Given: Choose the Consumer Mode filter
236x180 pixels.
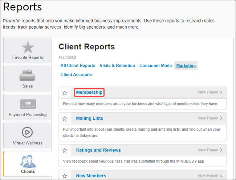Looking at the screenshot, I should pyautogui.click(x=155, y=66).
